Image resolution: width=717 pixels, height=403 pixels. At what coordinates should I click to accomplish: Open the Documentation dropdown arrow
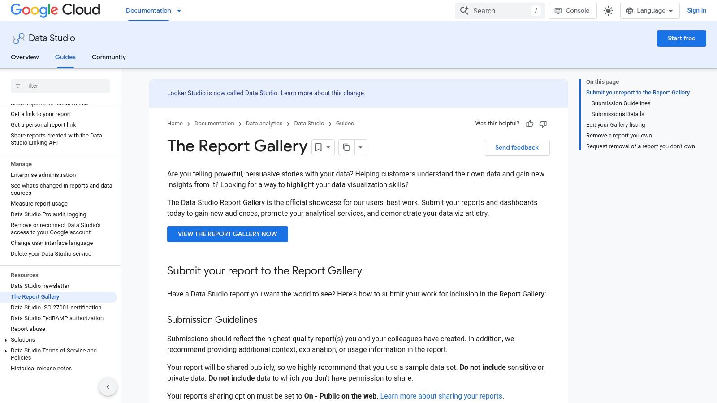(179, 11)
